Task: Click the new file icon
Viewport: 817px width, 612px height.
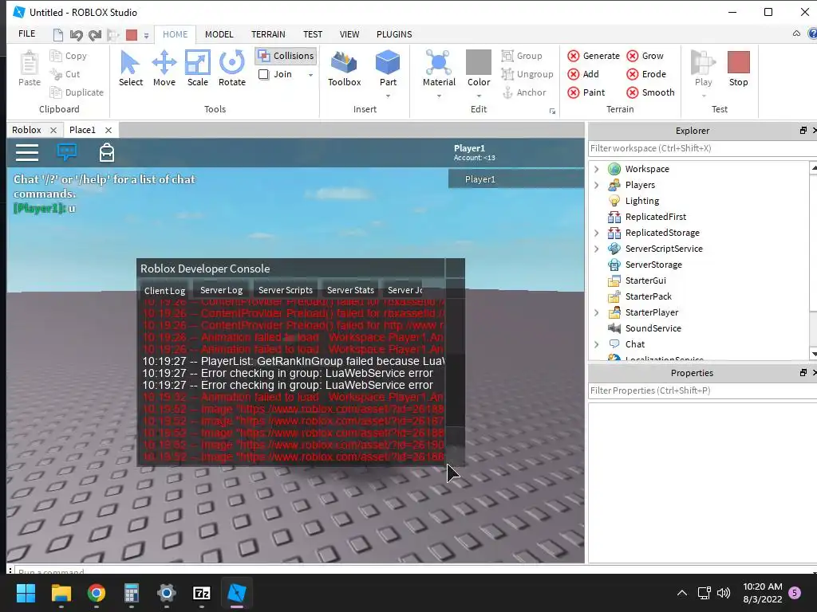Action: click(x=57, y=35)
